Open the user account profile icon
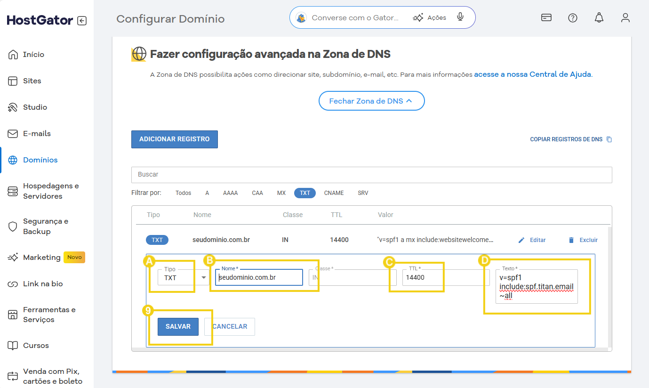Image resolution: width=649 pixels, height=388 pixels. [x=625, y=18]
